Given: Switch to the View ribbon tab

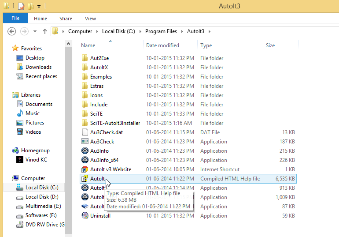Looking at the screenshot, I should [90, 19].
